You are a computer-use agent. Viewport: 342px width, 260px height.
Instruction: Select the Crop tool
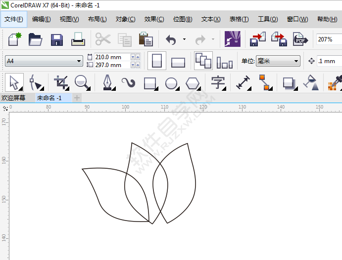(61, 82)
